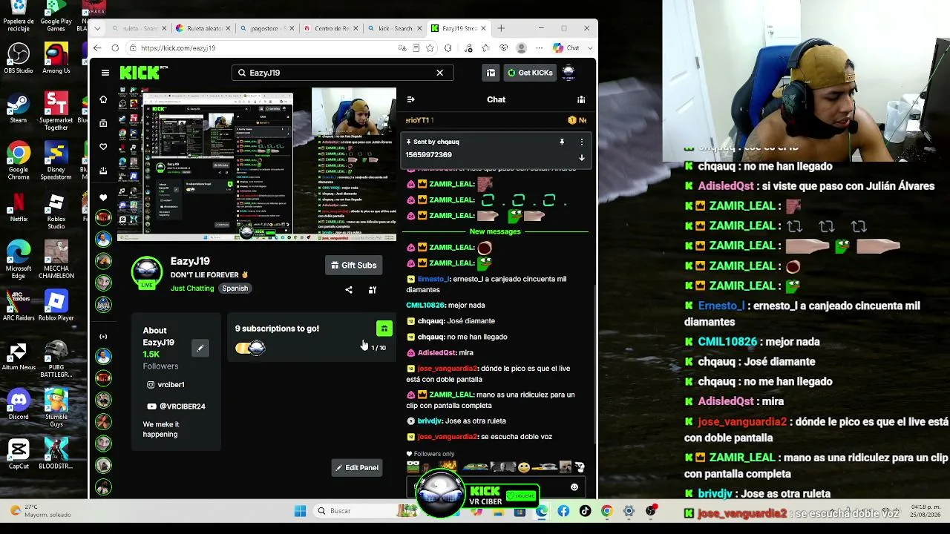Open Ernesto_l's profile from chat
This screenshot has height=534, width=950.
coord(433,279)
